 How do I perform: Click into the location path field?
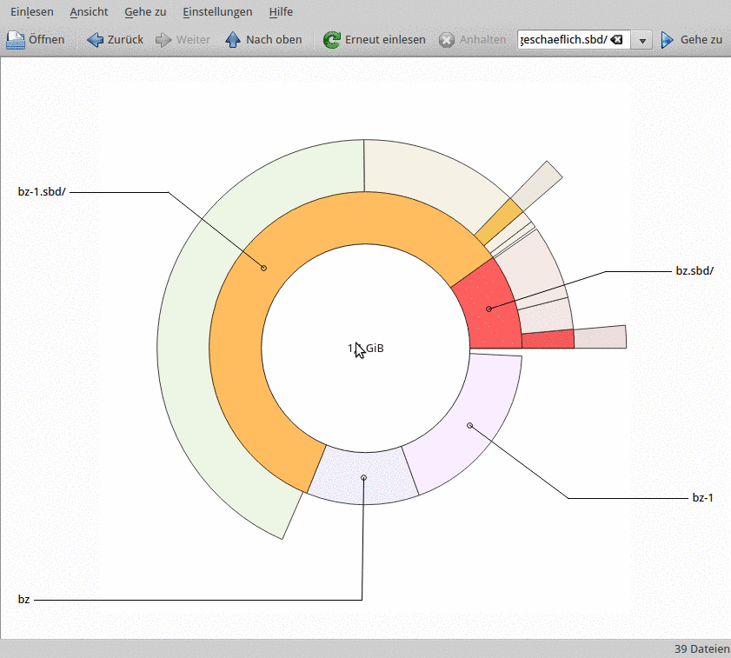point(562,40)
